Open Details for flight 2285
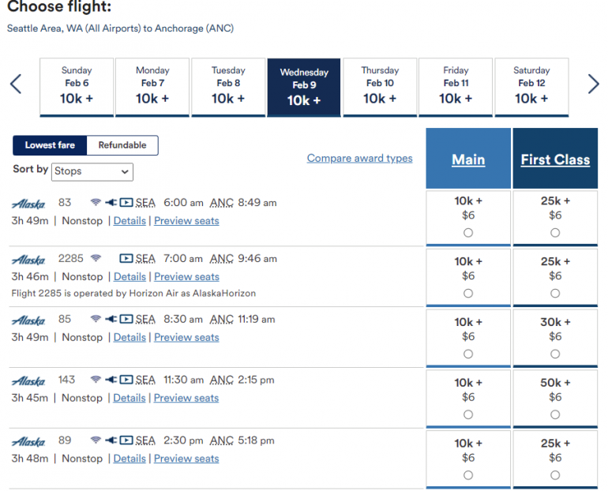The image size is (608, 491). (129, 277)
